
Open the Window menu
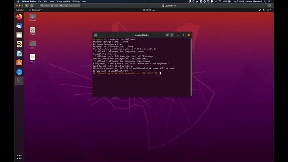pos(76,1)
